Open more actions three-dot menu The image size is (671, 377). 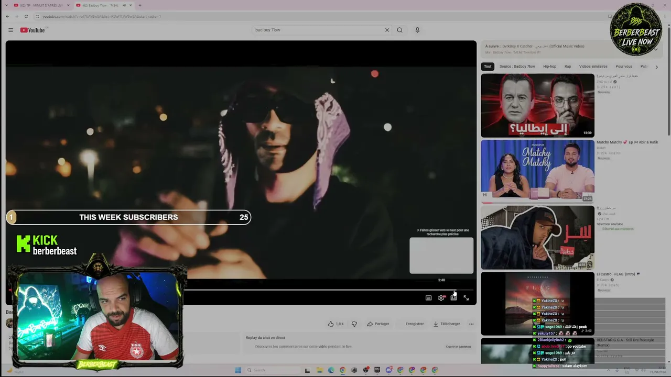coord(471,324)
